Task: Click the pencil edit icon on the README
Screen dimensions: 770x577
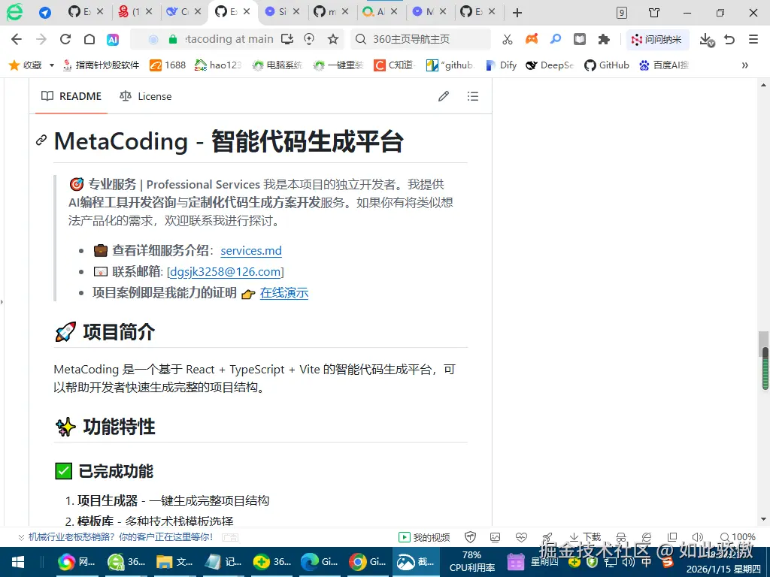Action: [x=443, y=96]
